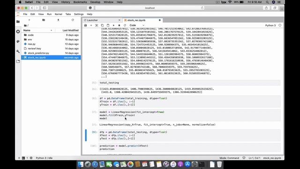Save the notebook with the disk icon
This screenshot has height=169, width=300.
[x=85, y=25]
